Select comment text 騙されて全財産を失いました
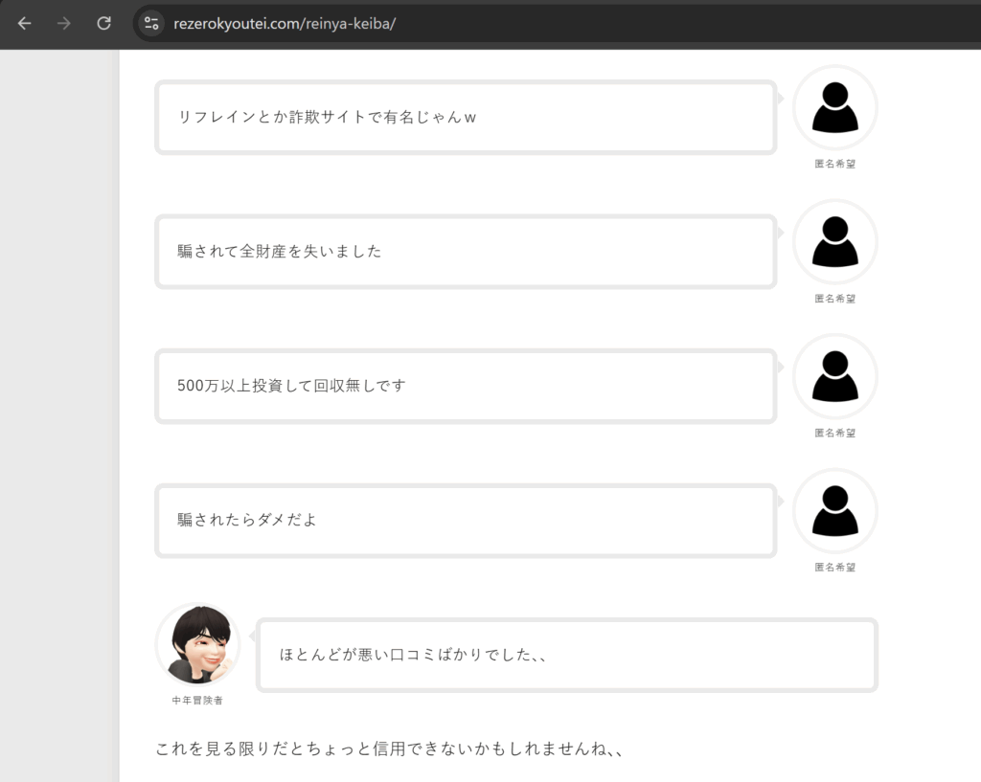This screenshot has width=981, height=782. 279,252
